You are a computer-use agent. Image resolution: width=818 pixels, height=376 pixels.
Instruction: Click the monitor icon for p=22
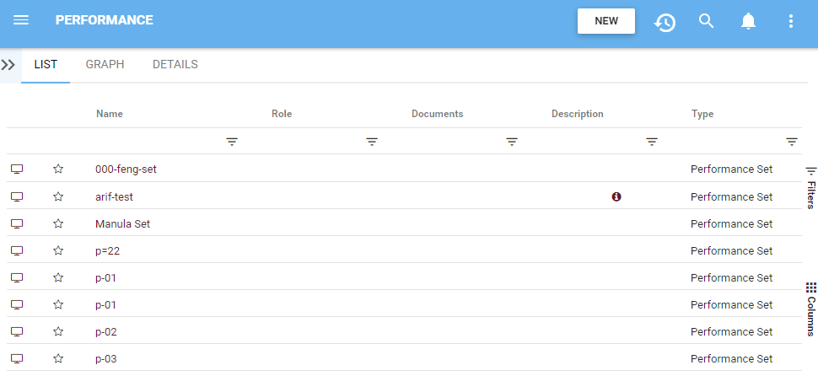click(17, 251)
